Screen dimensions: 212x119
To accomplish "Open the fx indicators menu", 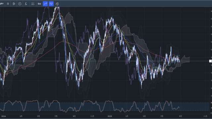I will [26, 4].
